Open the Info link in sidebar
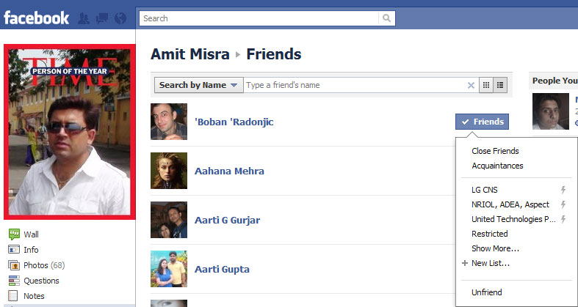 (31, 250)
